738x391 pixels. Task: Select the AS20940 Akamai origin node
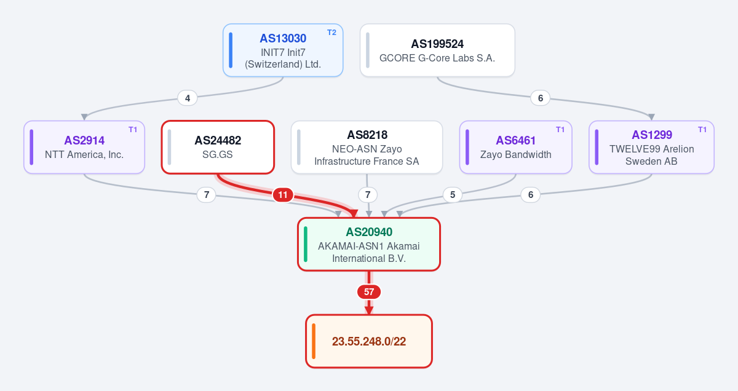[369, 244]
